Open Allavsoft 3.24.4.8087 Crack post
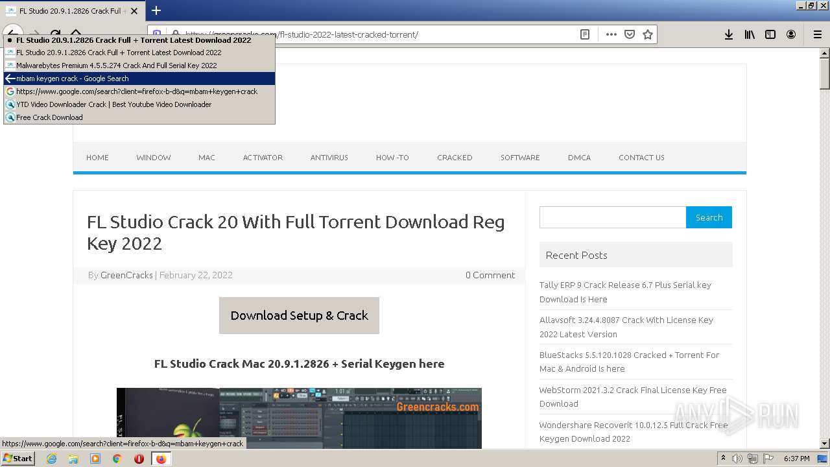This screenshot has width=830, height=467. [626, 327]
